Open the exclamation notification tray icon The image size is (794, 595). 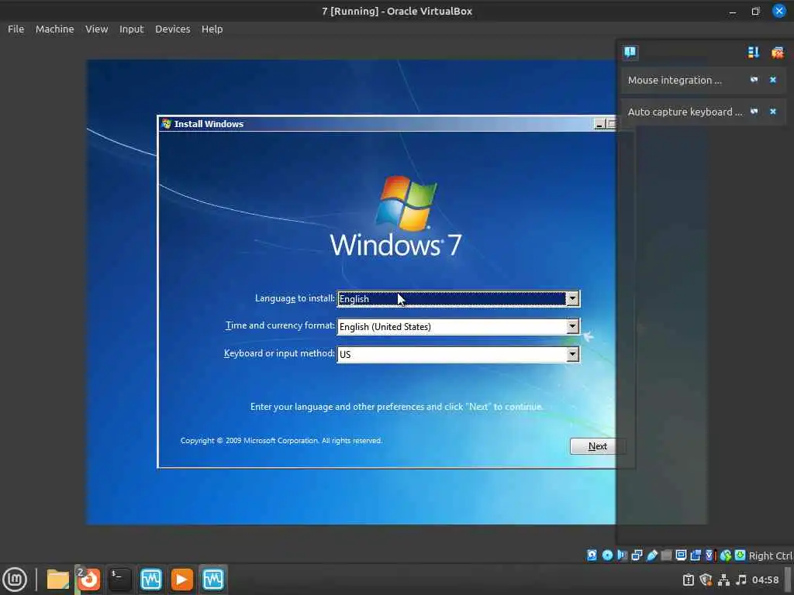[689, 580]
